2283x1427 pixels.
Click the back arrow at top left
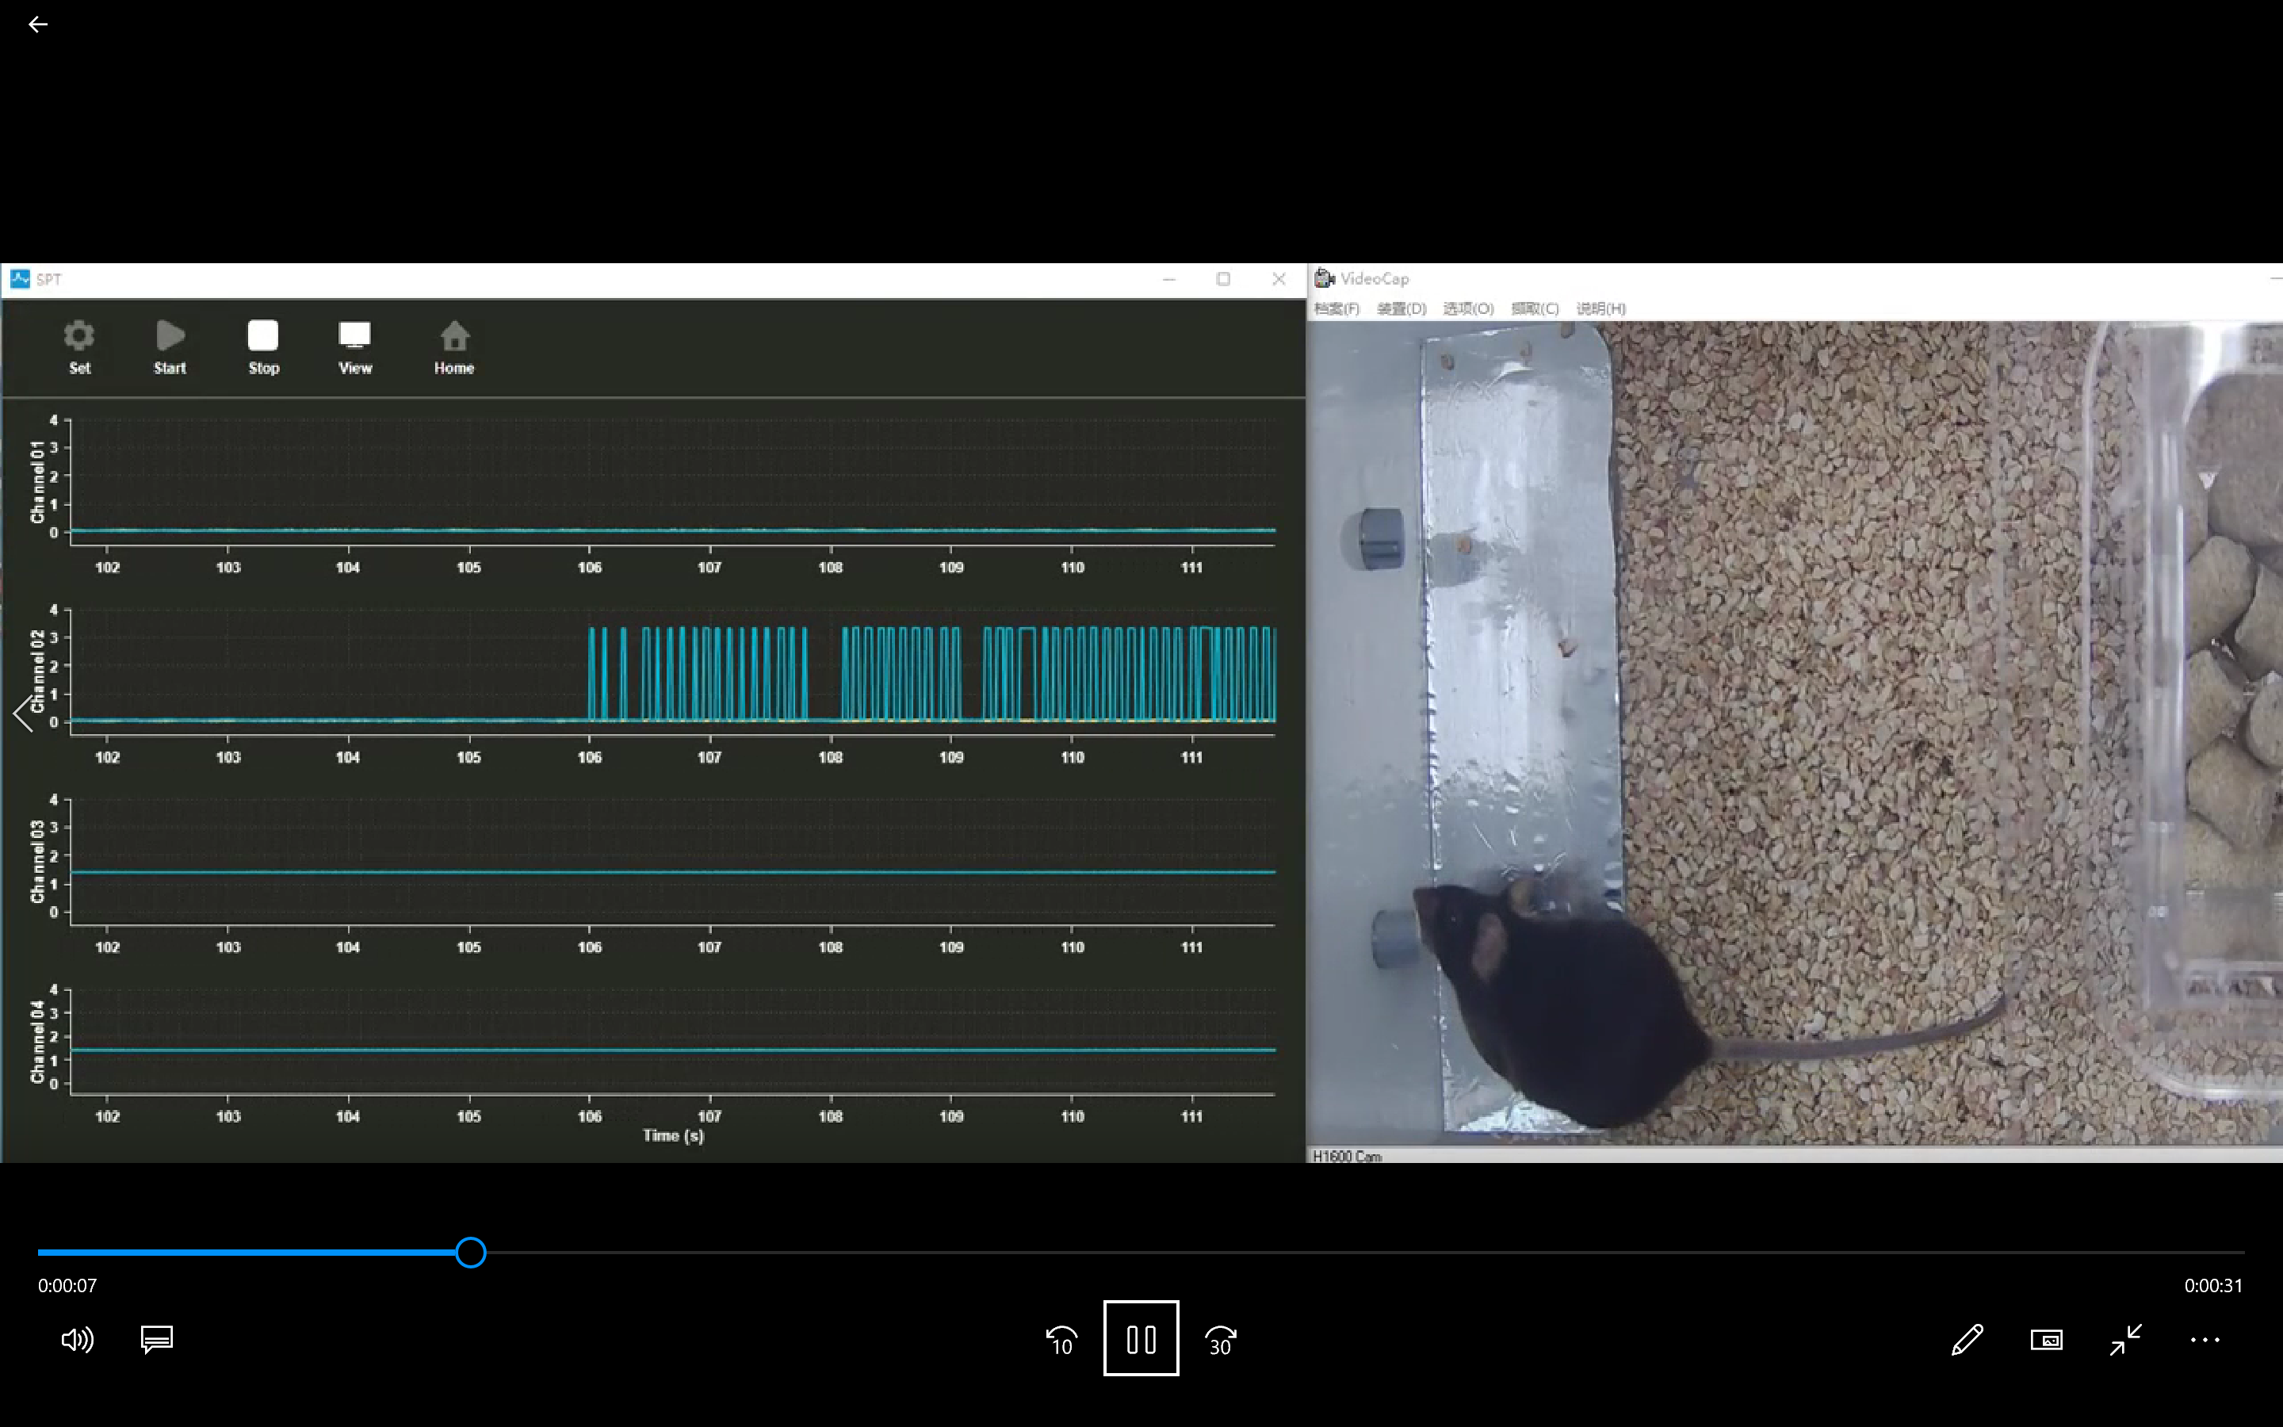38,25
